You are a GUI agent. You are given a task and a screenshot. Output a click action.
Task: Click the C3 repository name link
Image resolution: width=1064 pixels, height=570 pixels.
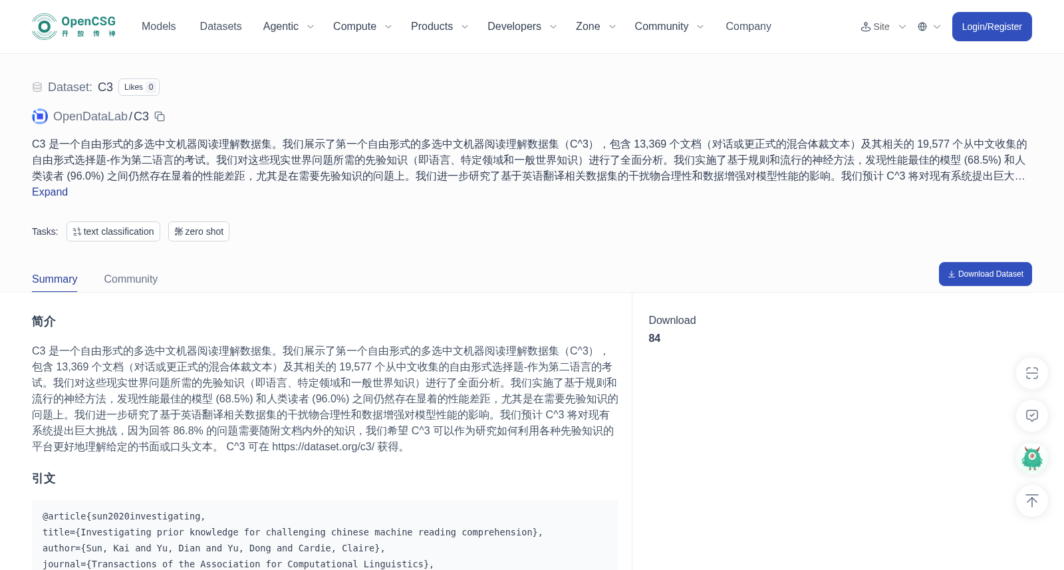point(141,116)
